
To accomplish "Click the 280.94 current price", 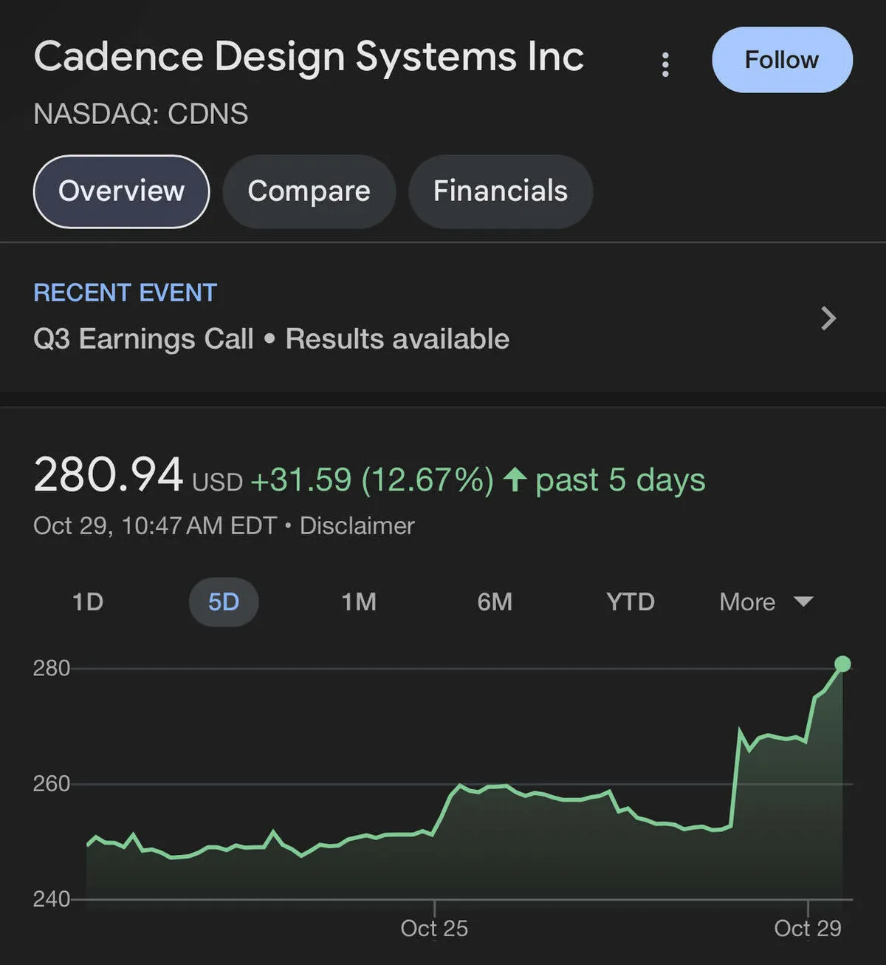I will click(109, 475).
